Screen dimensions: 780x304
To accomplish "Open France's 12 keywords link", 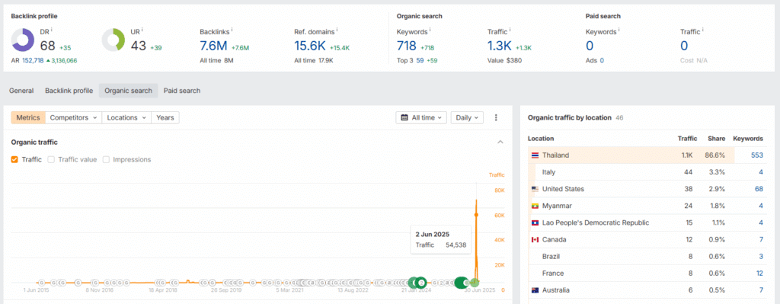I will tap(759, 274).
